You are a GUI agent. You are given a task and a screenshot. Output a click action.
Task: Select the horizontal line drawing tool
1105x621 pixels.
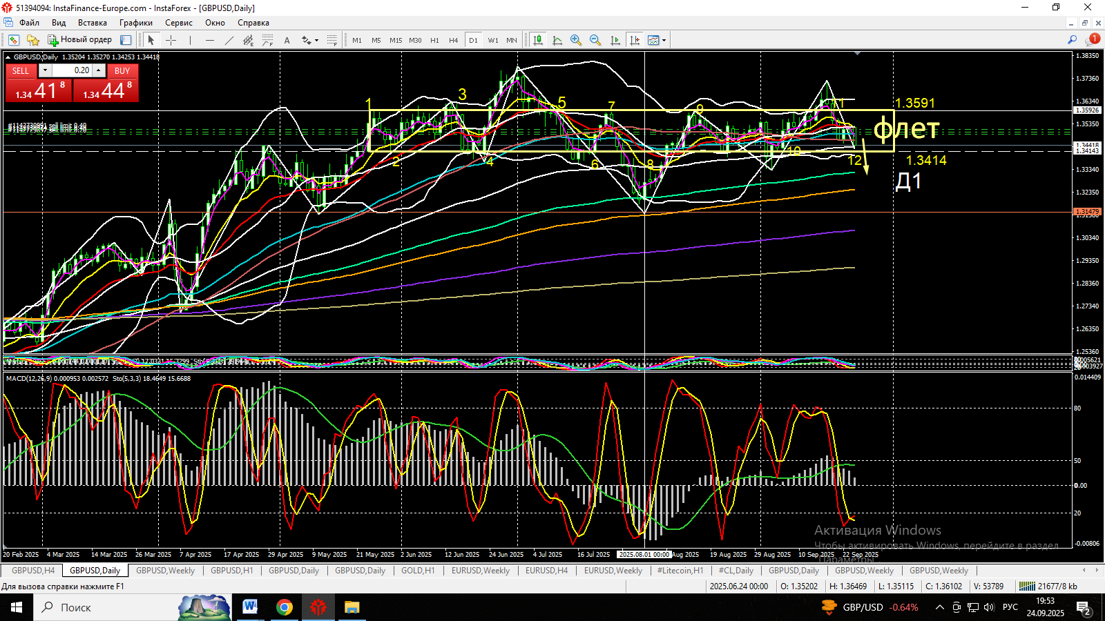pos(210,40)
